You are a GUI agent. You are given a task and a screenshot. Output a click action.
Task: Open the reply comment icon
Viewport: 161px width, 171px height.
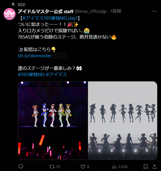click(21, 167)
